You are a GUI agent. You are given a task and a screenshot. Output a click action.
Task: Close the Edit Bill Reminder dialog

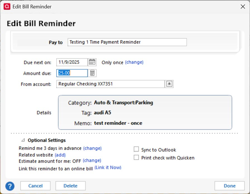click(x=243, y=7)
